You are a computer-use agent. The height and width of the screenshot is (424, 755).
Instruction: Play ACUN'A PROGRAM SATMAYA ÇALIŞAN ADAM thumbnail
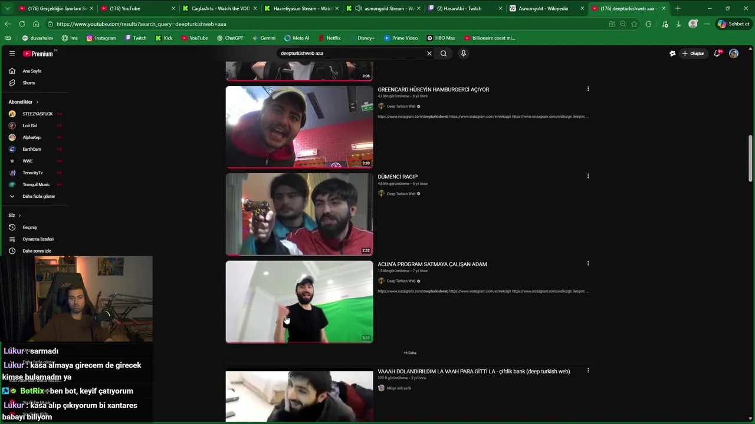(x=299, y=302)
